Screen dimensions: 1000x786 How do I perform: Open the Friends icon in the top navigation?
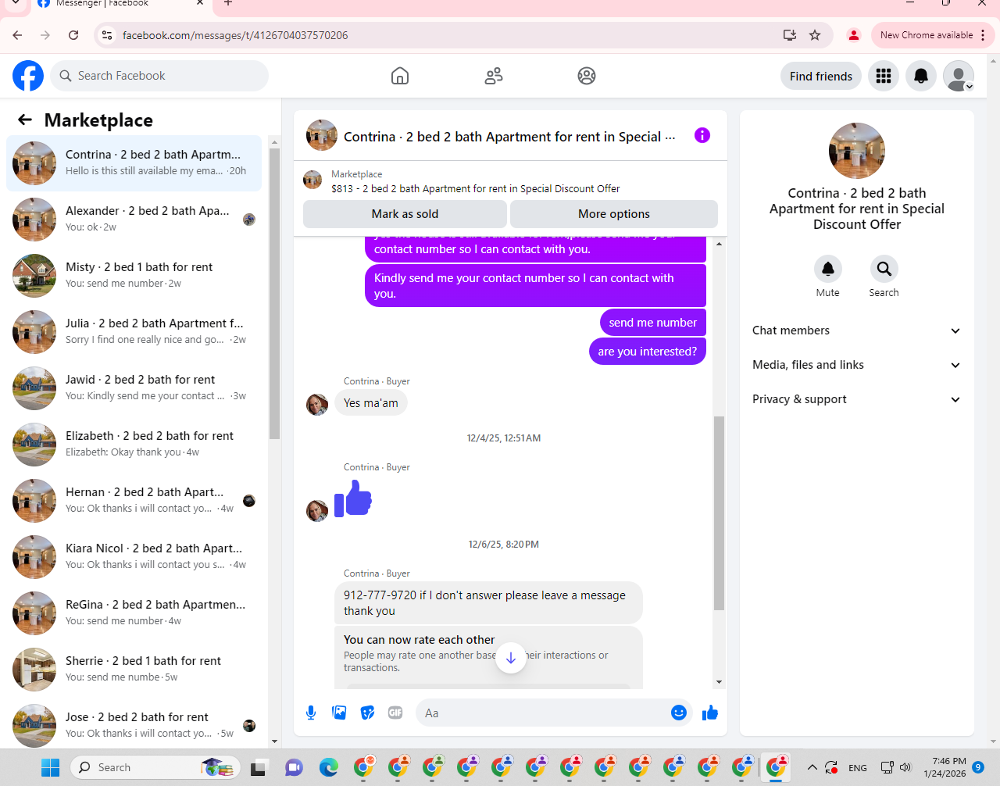click(x=494, y=76)
